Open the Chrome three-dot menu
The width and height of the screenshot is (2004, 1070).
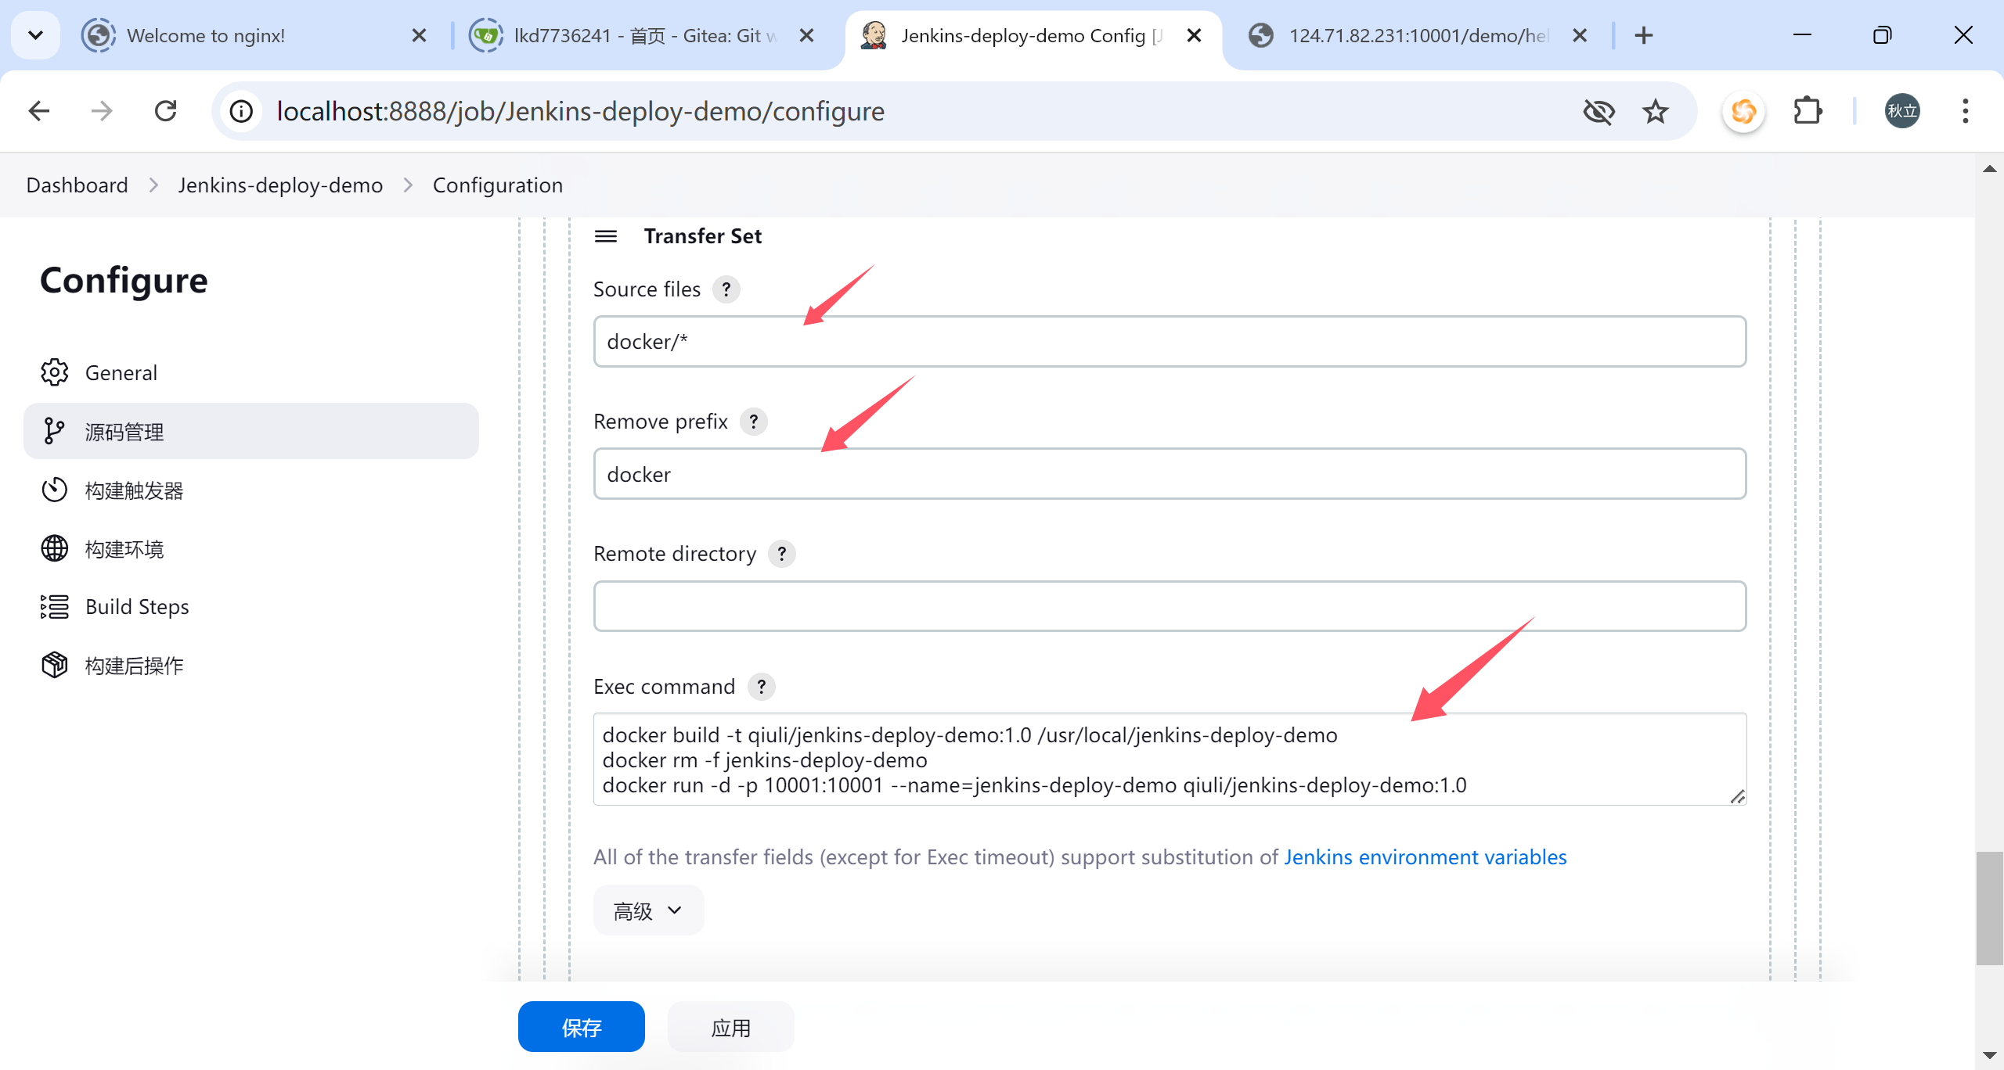coord(1965,112)
